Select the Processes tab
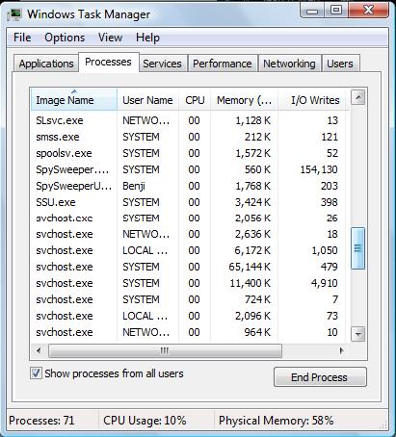The image size is (396, 437). [108, 62]
